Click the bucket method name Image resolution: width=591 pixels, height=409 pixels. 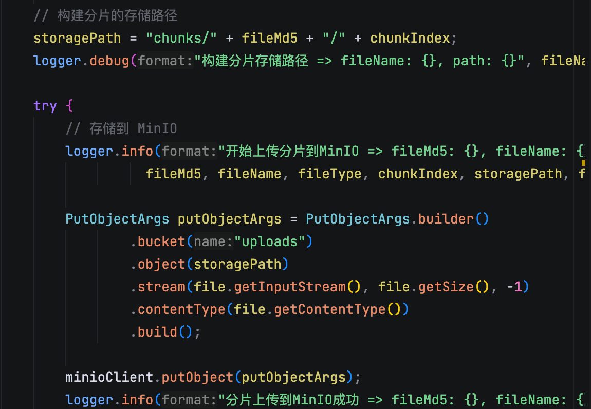161,241
